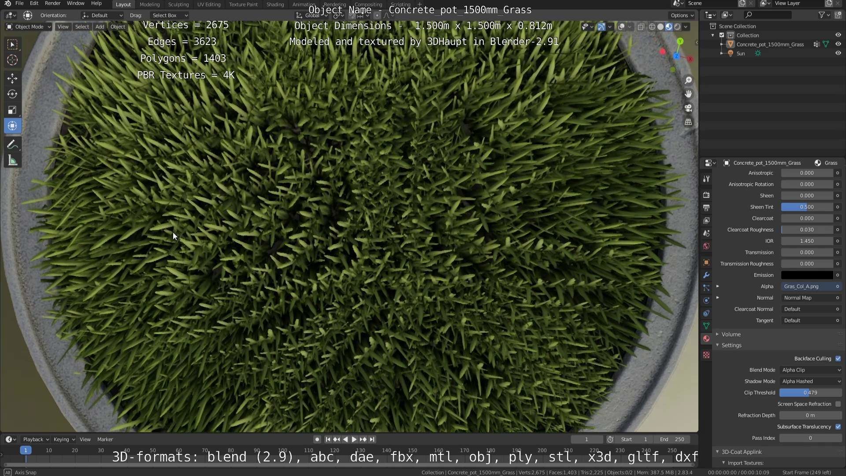Open the Output properties tab
This screenshot has width=846, height=476.
(x=706, y=208)
